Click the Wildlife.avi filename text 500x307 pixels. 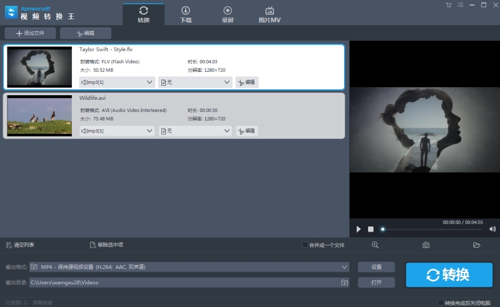93,98
